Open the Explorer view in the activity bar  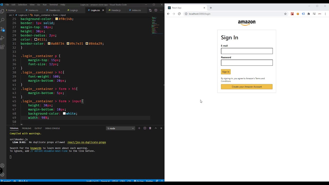[2, 11]
